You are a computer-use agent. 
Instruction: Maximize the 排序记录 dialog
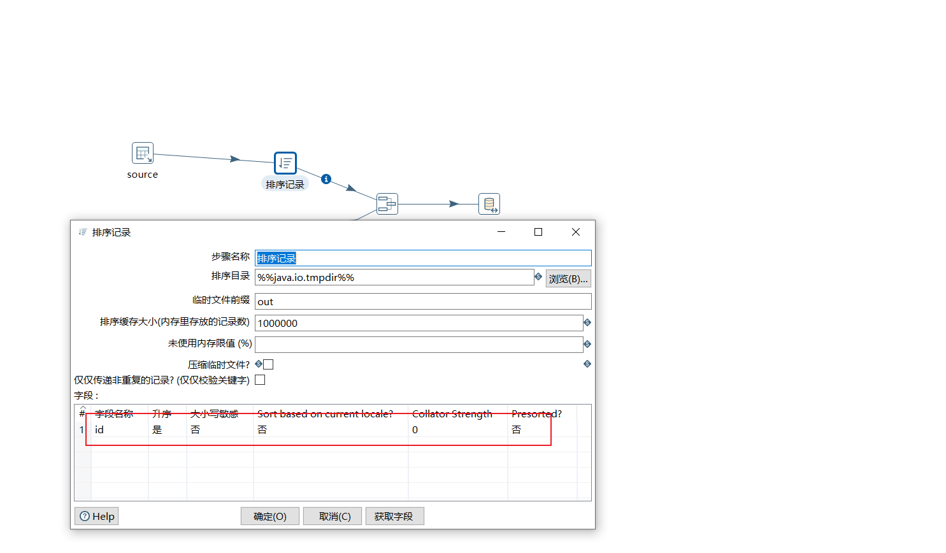click(x=538, y=232)
